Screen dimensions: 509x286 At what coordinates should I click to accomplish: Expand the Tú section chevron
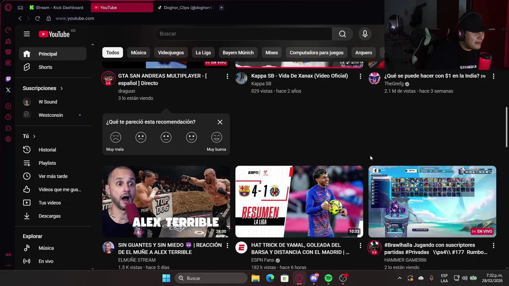click(x=34, y=136)
